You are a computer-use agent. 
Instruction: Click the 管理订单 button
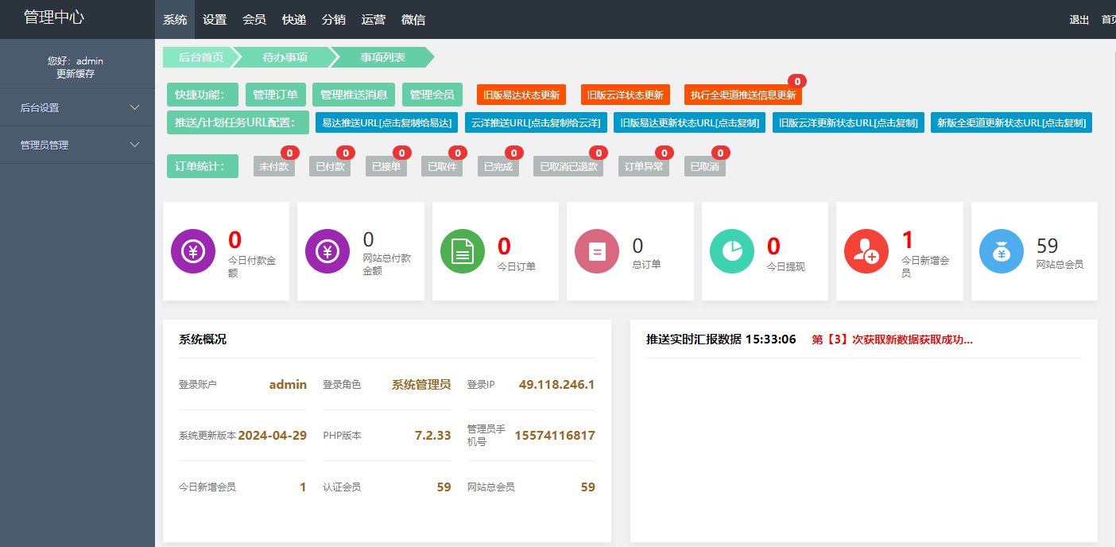tap(275, 94)
